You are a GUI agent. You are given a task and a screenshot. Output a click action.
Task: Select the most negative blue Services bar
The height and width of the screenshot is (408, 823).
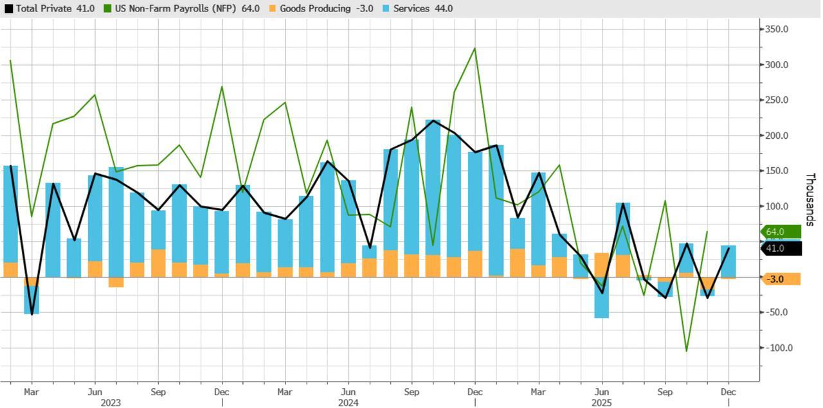[602, 307]
